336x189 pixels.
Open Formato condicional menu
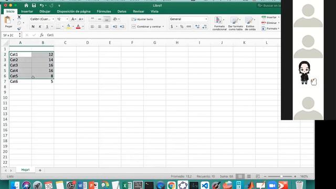coord(219,23)
